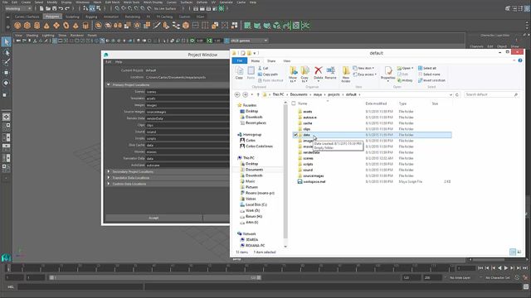Click the Move to ribbon icon

click(x=293, y=70)
